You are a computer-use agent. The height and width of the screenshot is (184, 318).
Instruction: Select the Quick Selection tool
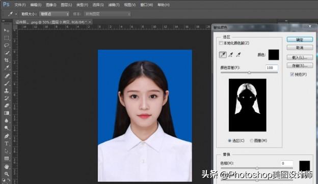[x=7, y=53]
